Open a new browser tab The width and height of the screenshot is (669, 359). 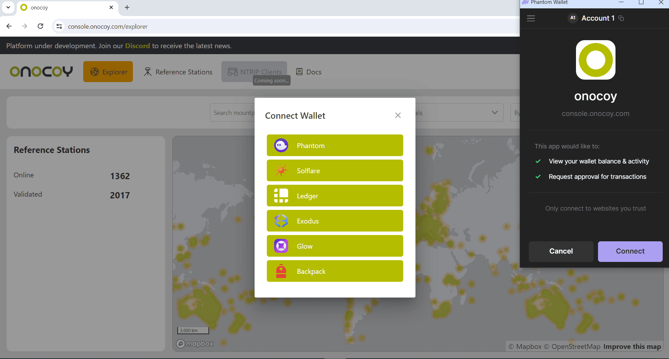point(127,7)
